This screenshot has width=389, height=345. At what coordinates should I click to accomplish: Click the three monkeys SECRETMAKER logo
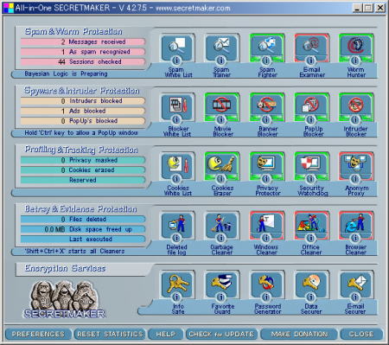point(65,299)
